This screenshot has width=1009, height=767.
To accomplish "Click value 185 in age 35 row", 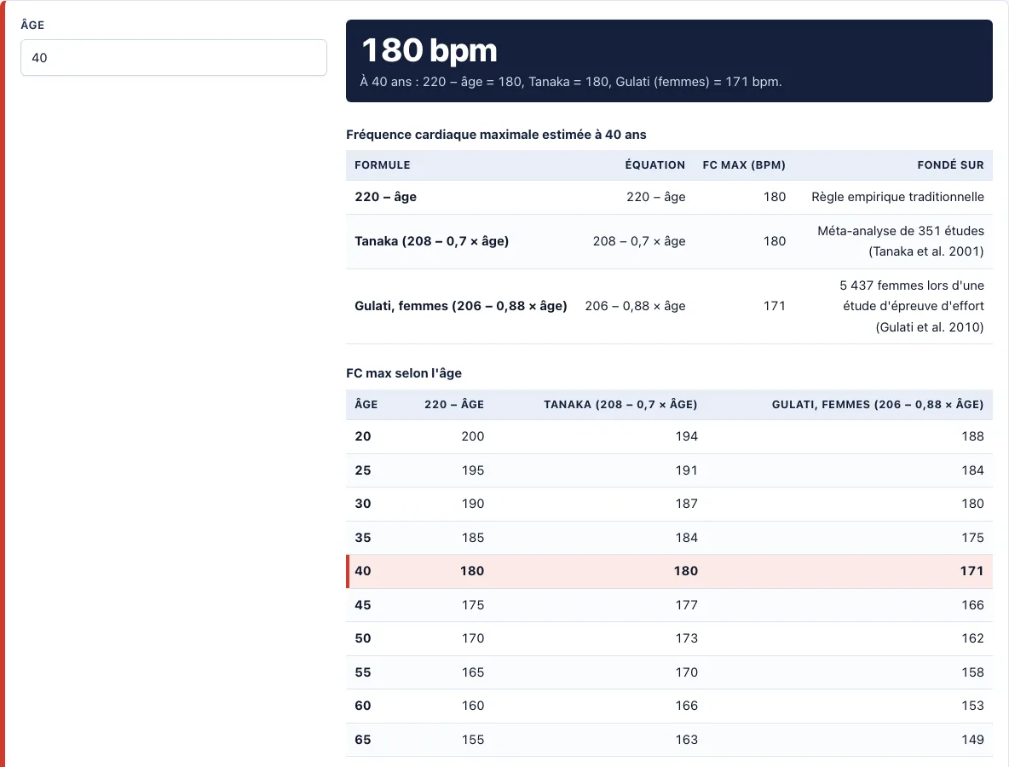I will click(x=472, y=538).
